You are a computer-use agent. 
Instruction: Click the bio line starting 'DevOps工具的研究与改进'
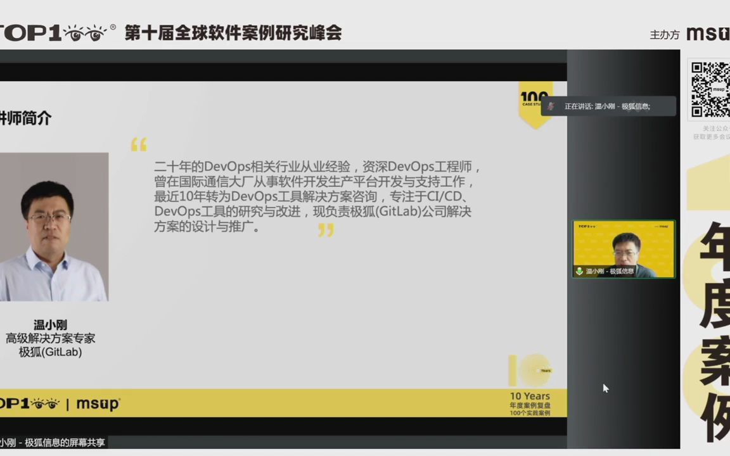pos(313,212)
